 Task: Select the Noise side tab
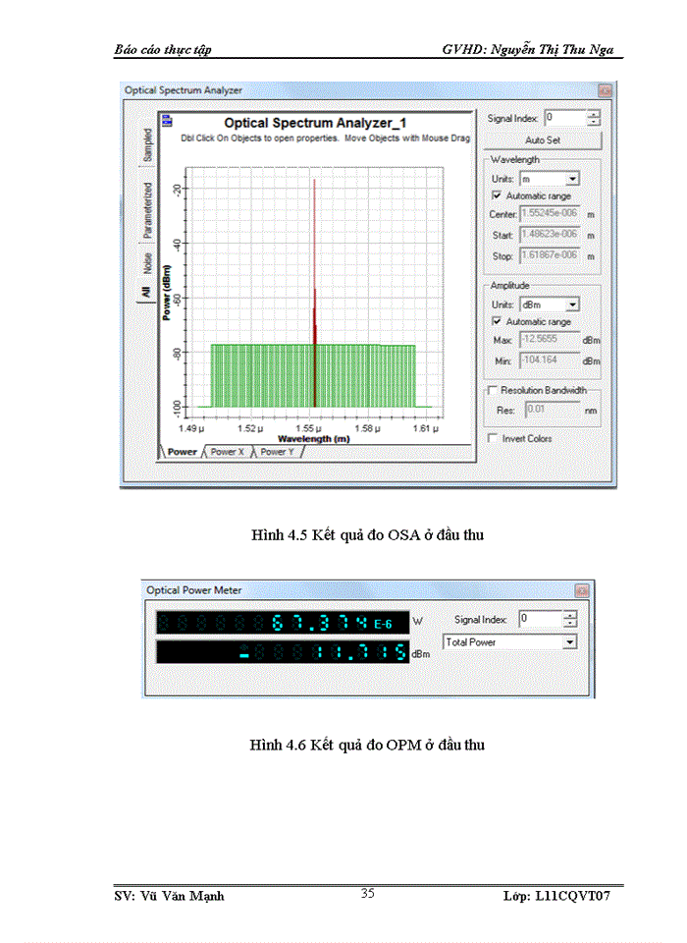[x=147, y=262]
